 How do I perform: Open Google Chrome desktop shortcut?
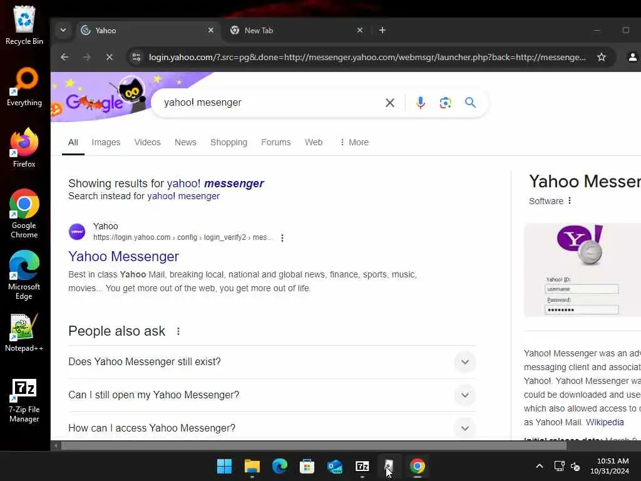(x=24, y=214)
